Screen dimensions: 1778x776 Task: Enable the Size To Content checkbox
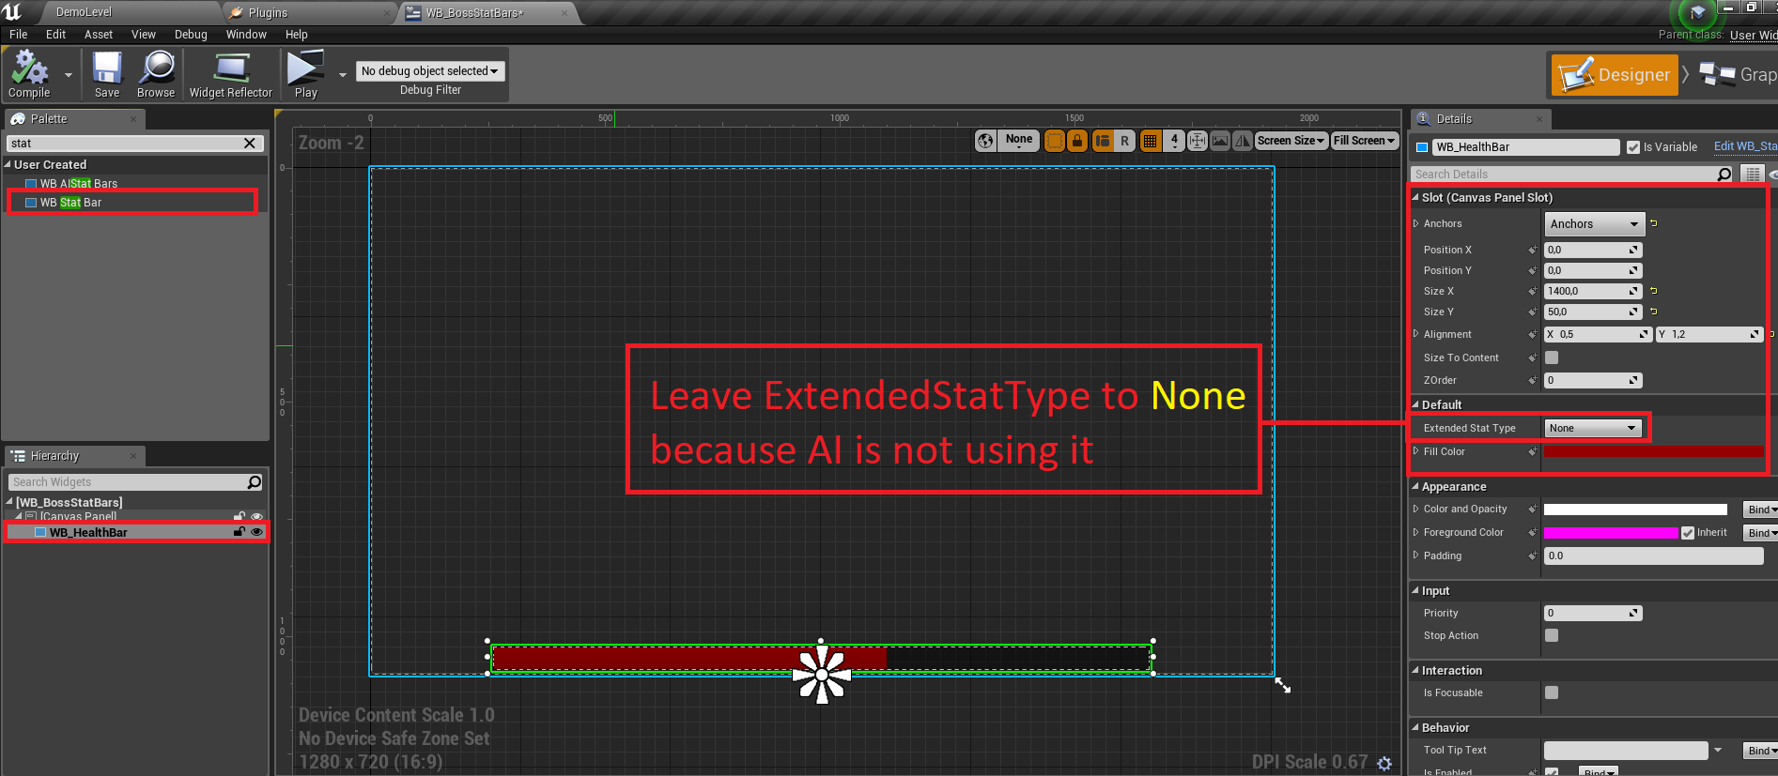(x=1552, y=358)
